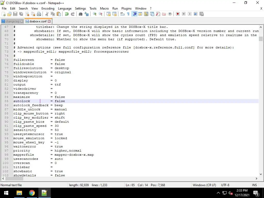Image resolution: width=264 pixels, height=198 pixels.
Task: Open the Edit menu
Action: 13,9
